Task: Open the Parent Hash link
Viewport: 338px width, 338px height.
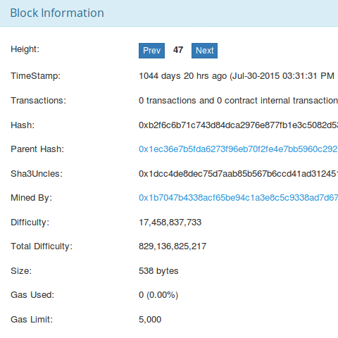Action: (x=238, y=149)
